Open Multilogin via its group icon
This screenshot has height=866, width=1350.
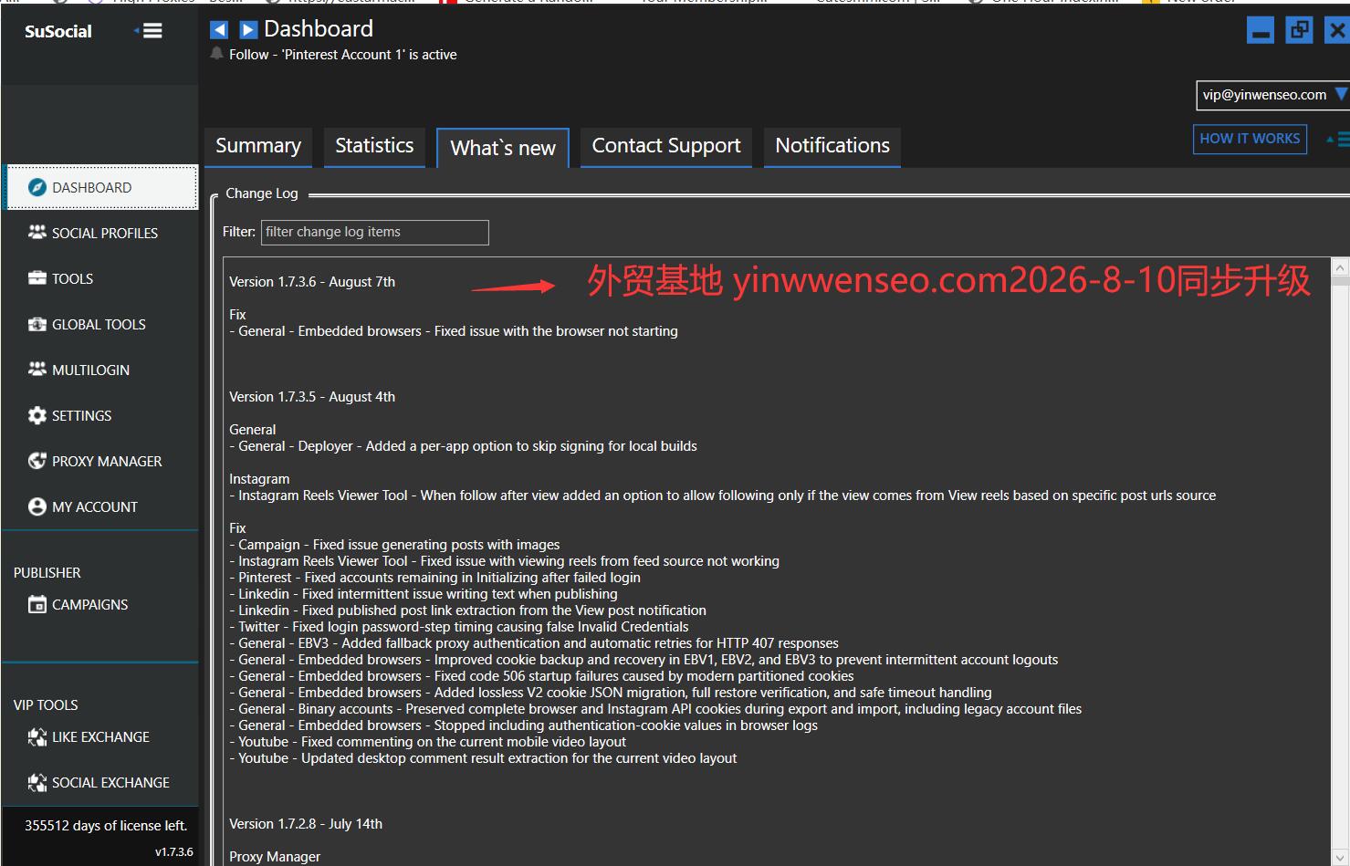pos(37,370)
